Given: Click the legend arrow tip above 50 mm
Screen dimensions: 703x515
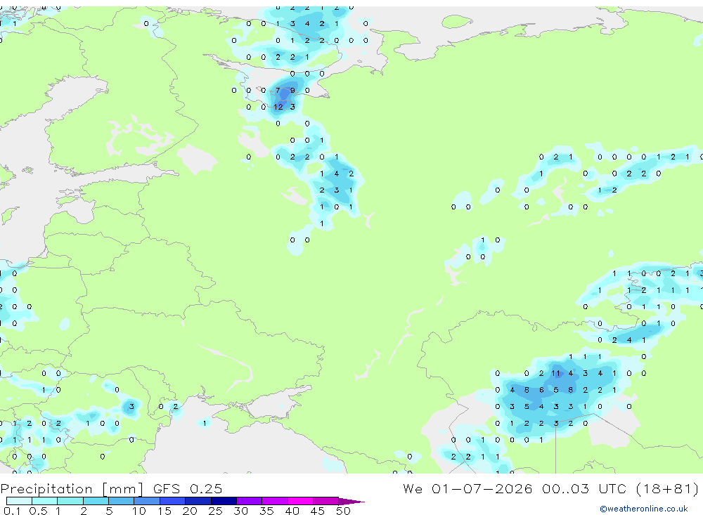Looking at the screenshot, I should (x=351, y=501).
